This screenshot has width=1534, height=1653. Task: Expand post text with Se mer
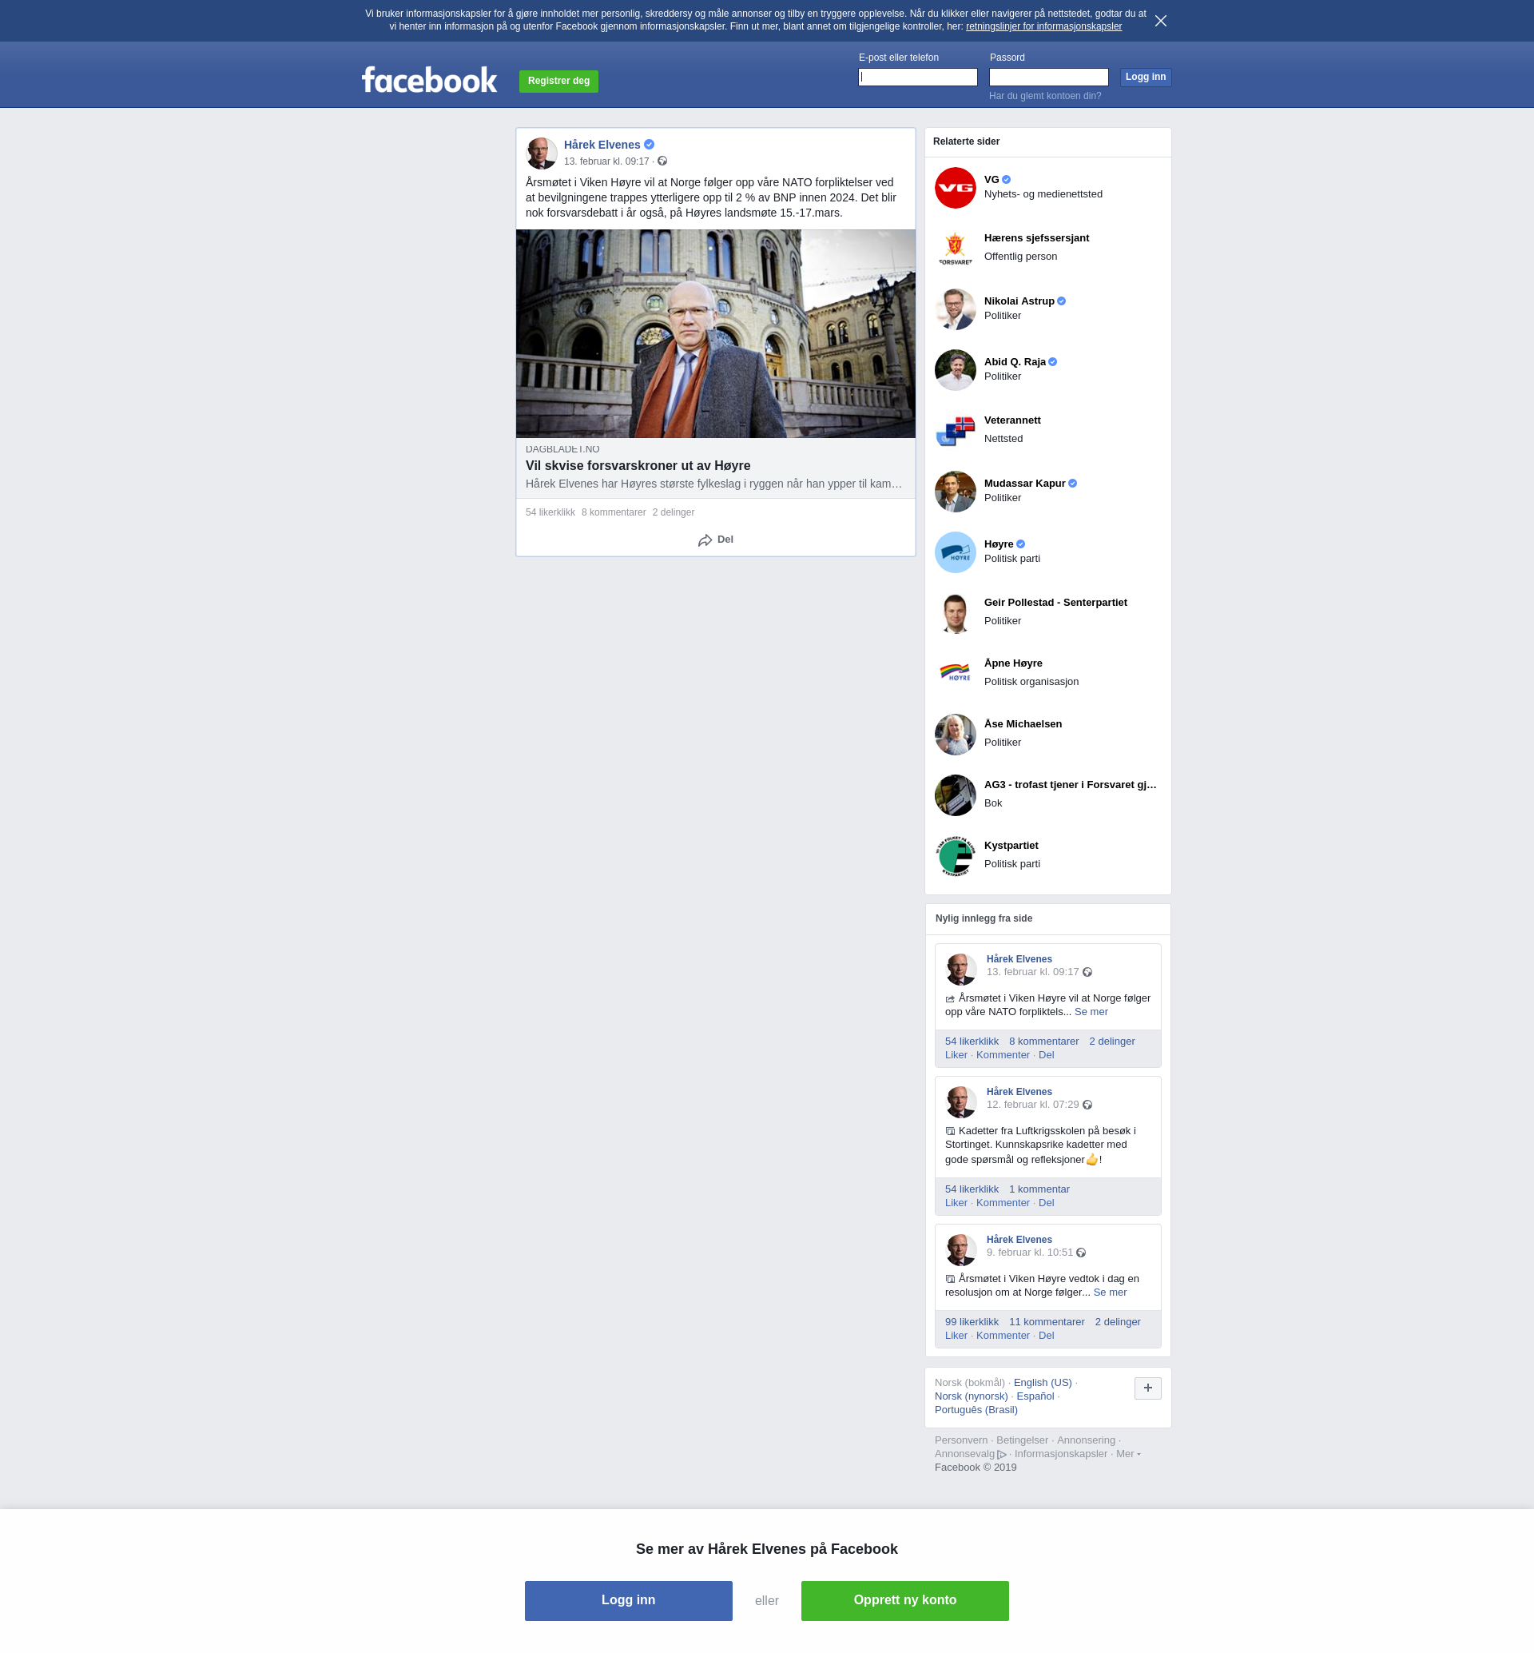click(x=1091, y=1012)
